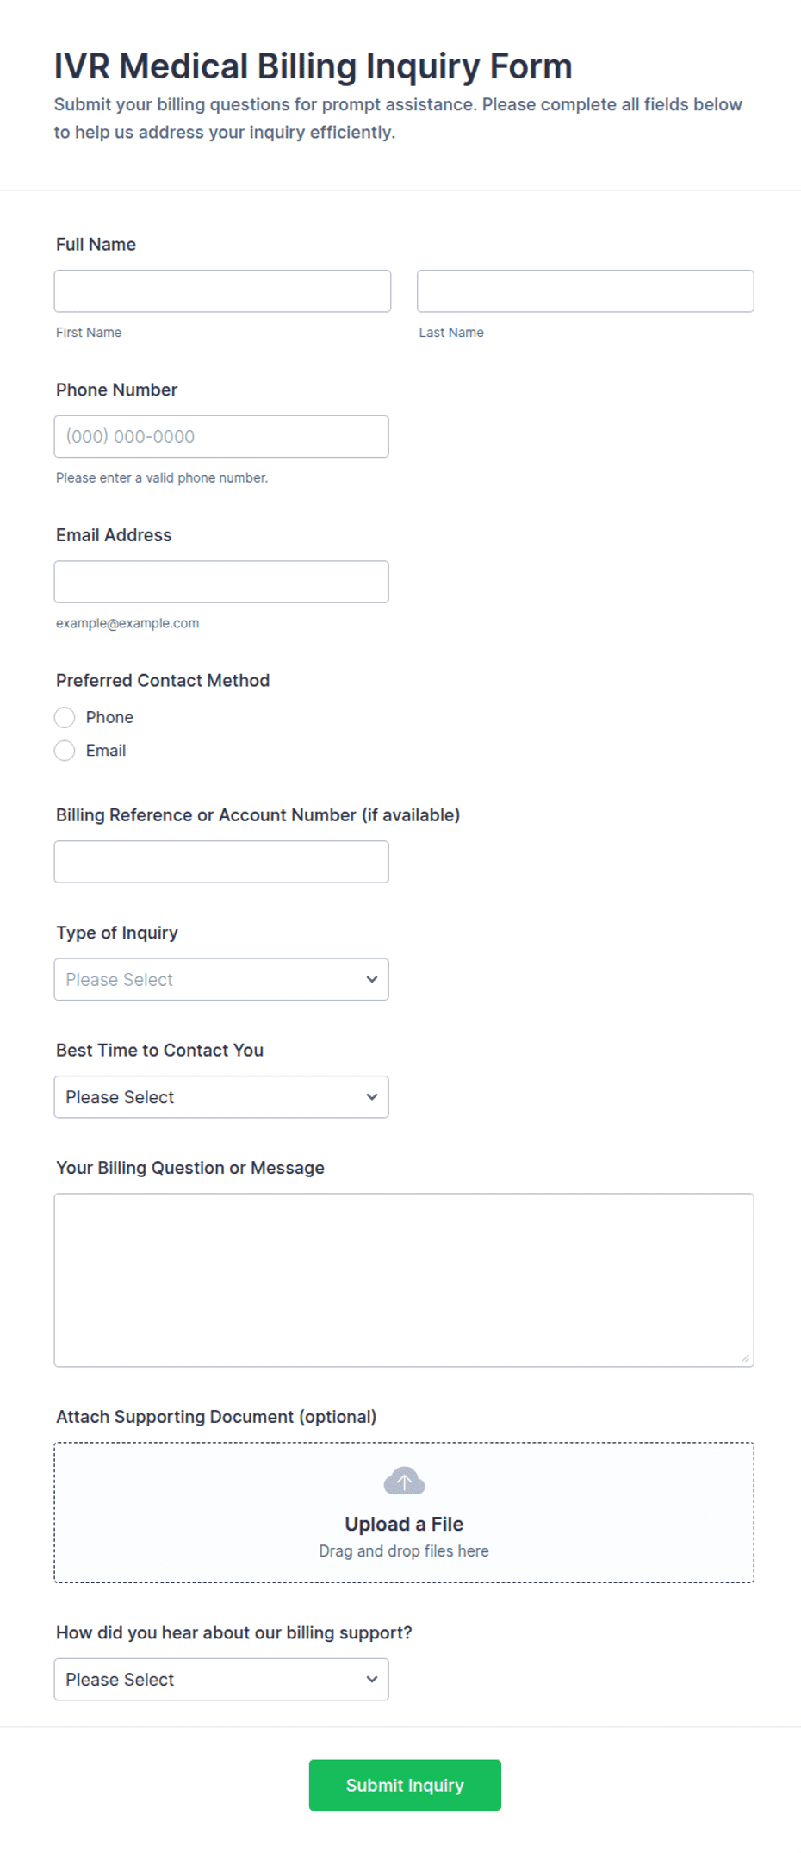The width and height of the screenshot is (801, 1853).
Task: Click the Email Address input field
Action: coord(221,582)
